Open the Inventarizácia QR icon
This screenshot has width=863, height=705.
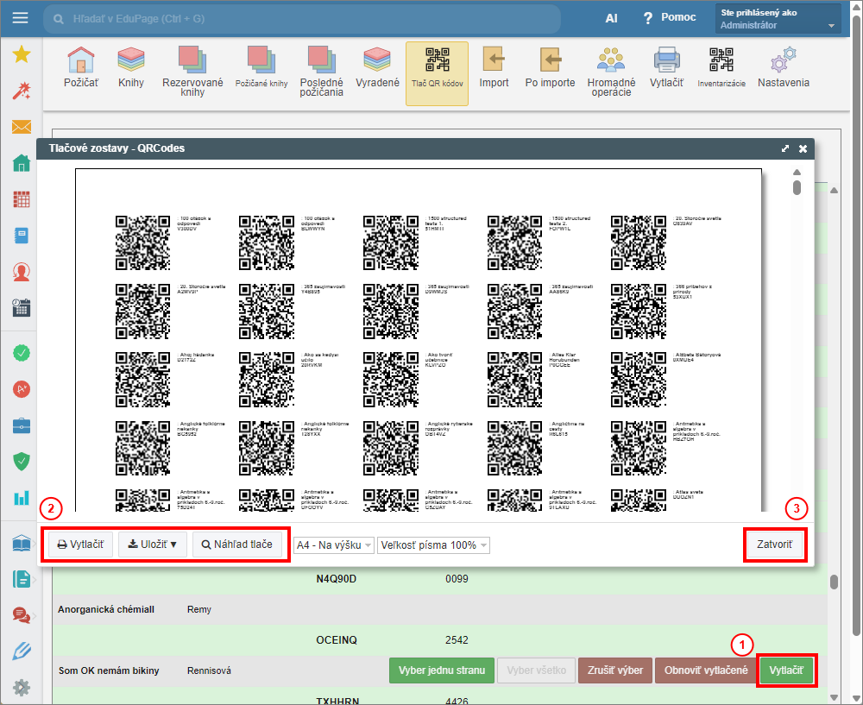[x=721, y=68]
